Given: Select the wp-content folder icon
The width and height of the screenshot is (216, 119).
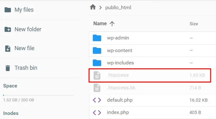Looking at the screenshot, I should tap(97, 51).
